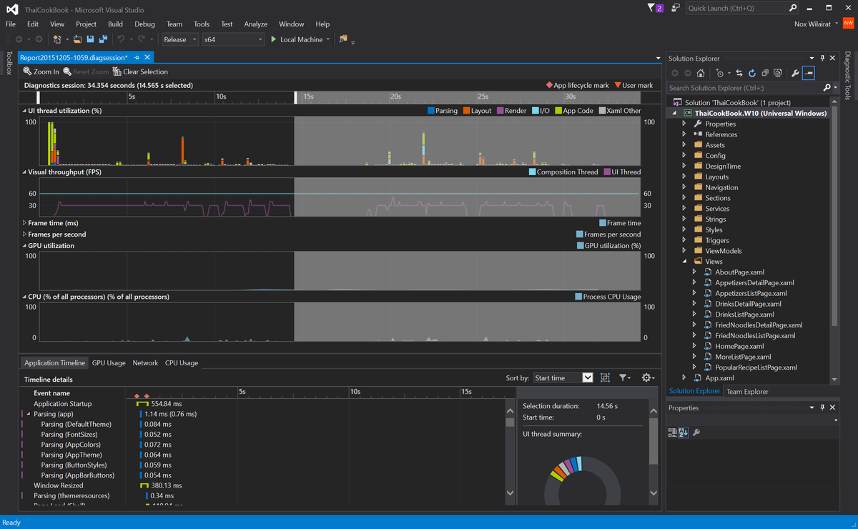Viewport: 858px width, 529px height.
Task: Click the Find in Files toolbar icon
Action: pos(343,39)
